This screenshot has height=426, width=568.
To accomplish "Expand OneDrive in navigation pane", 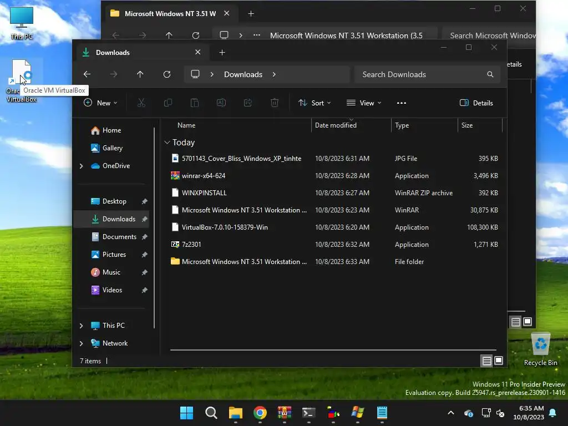I will 81,166.
